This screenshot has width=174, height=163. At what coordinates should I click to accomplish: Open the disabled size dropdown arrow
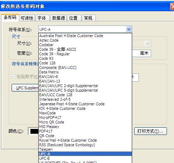click(148, 44)
